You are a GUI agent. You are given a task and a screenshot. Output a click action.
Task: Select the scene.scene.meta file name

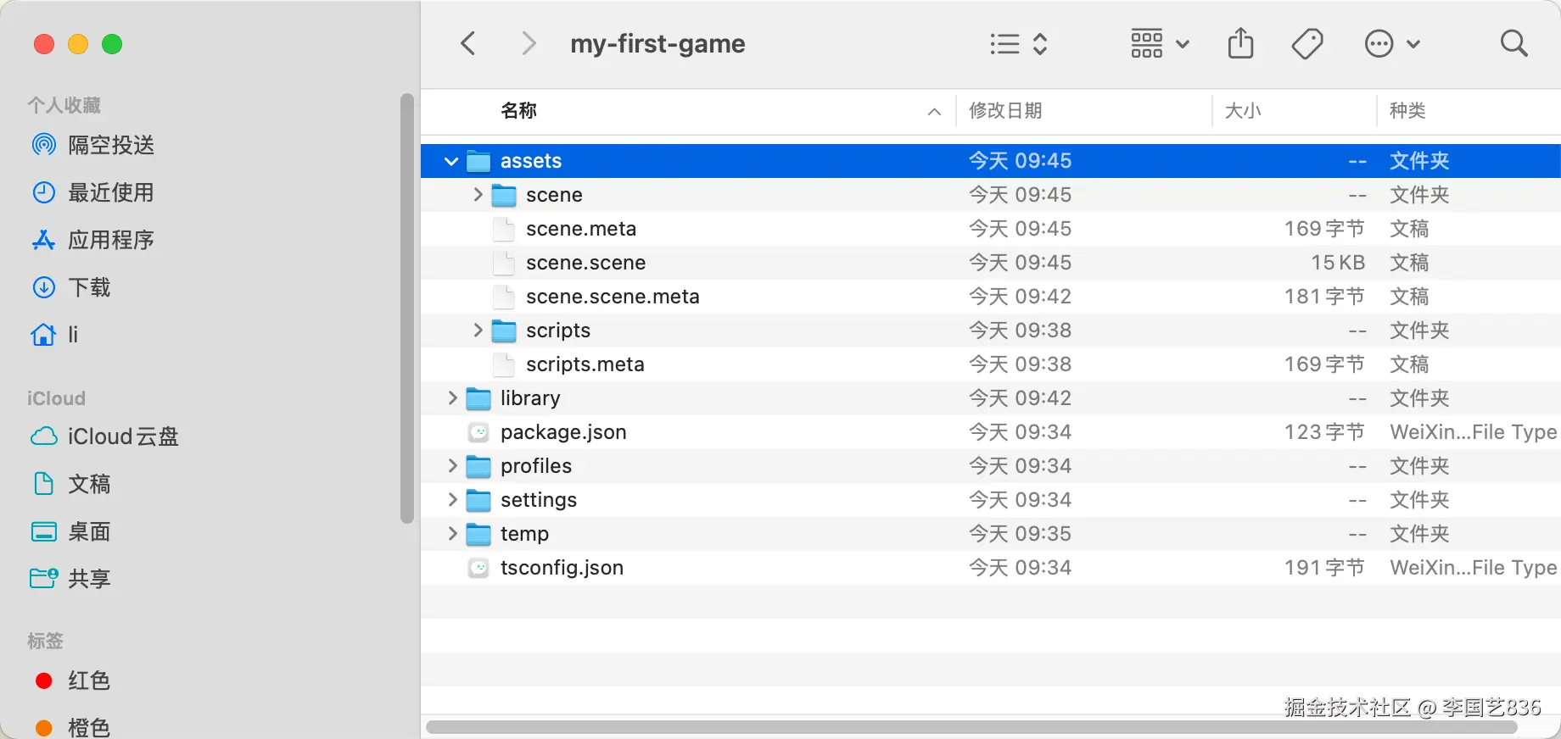pos(613,297)
